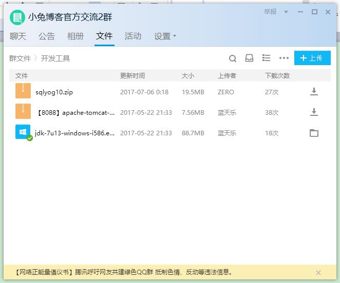The width and height of the screenshot is (340, 283).
Task: Download sqlyog10.zip using its download icon
Action: tap(314, 92)
